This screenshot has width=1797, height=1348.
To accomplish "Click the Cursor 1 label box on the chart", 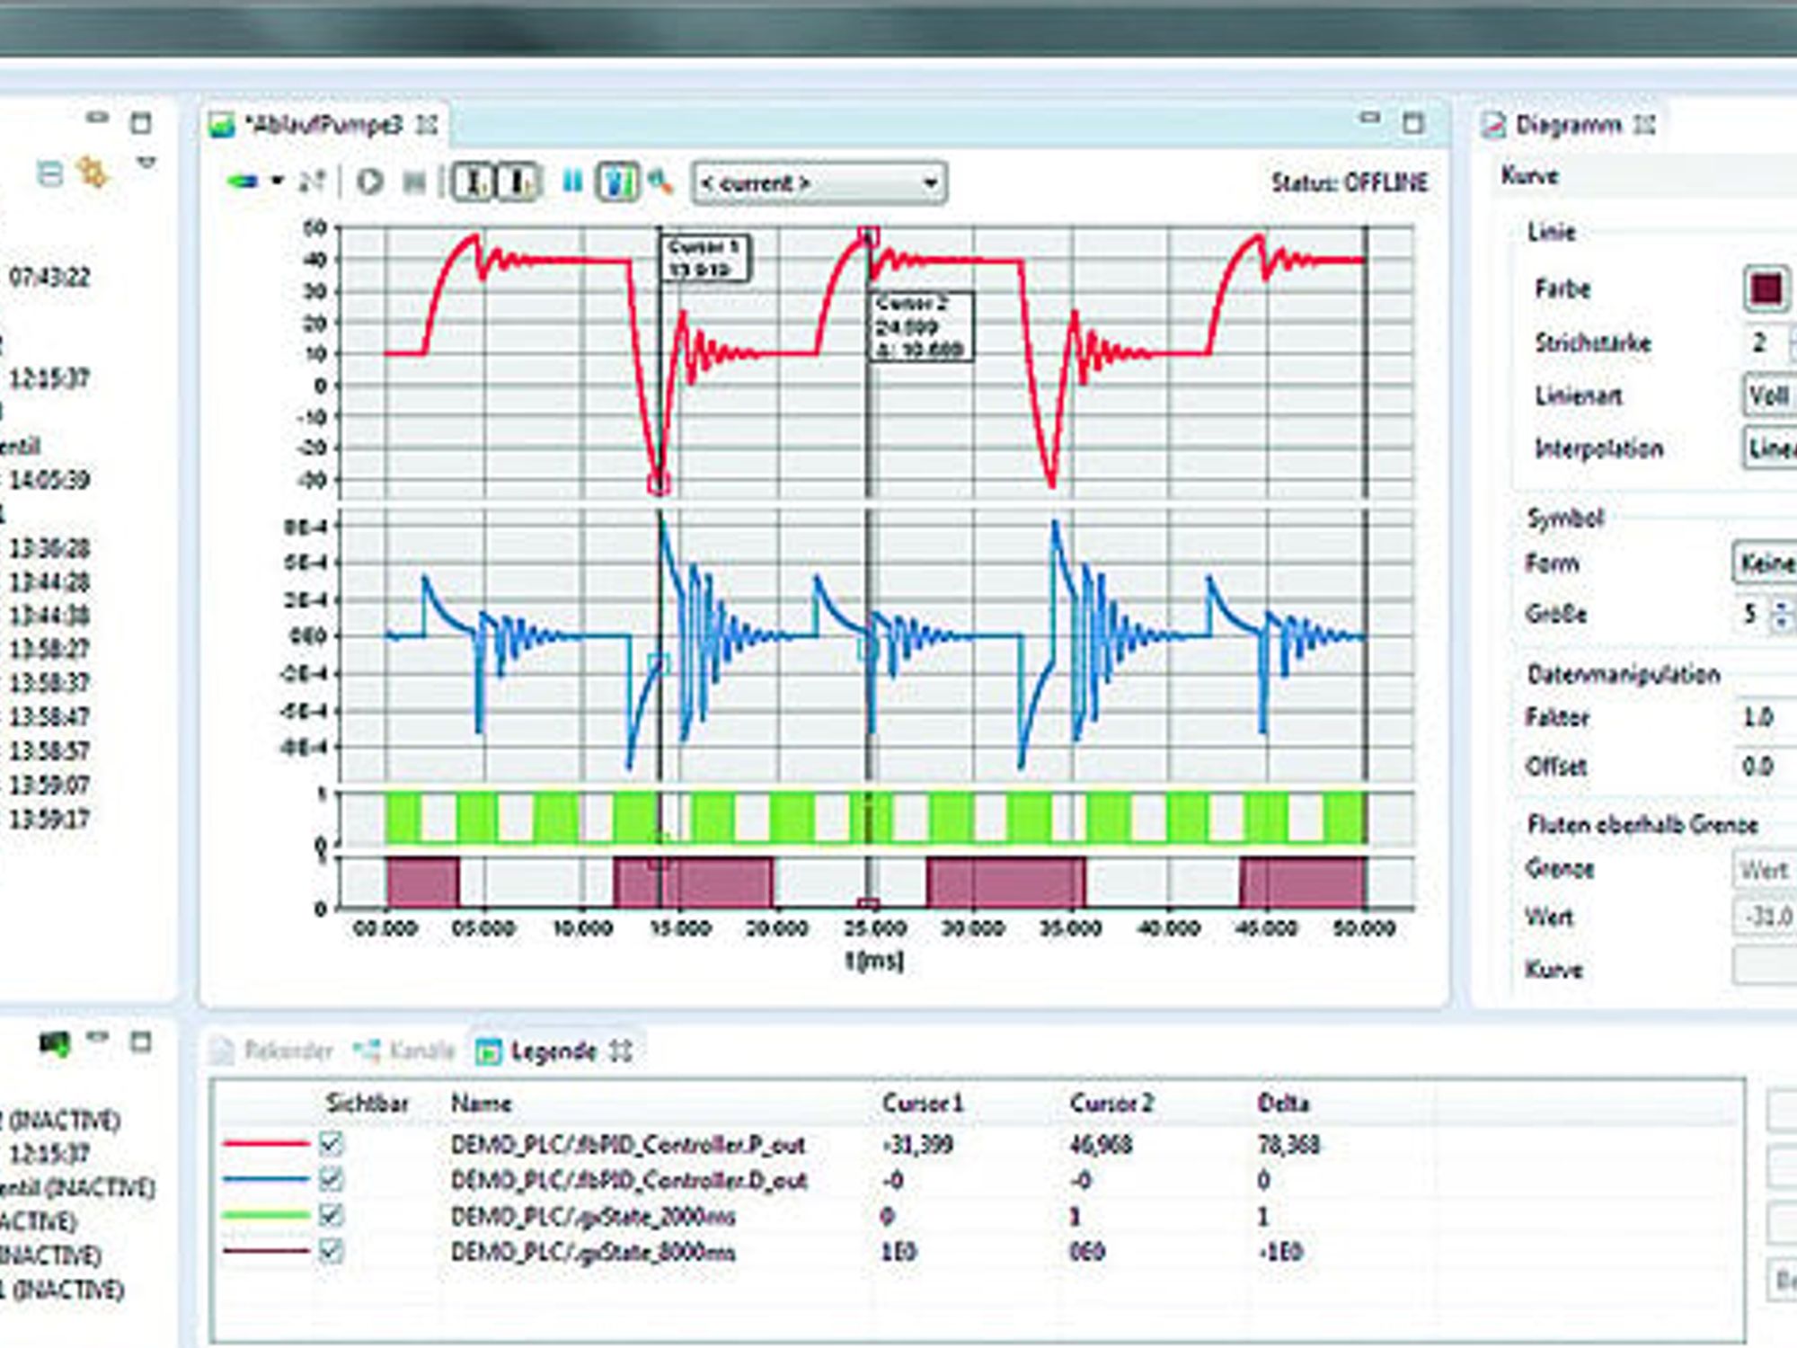I will pos(705,258).
